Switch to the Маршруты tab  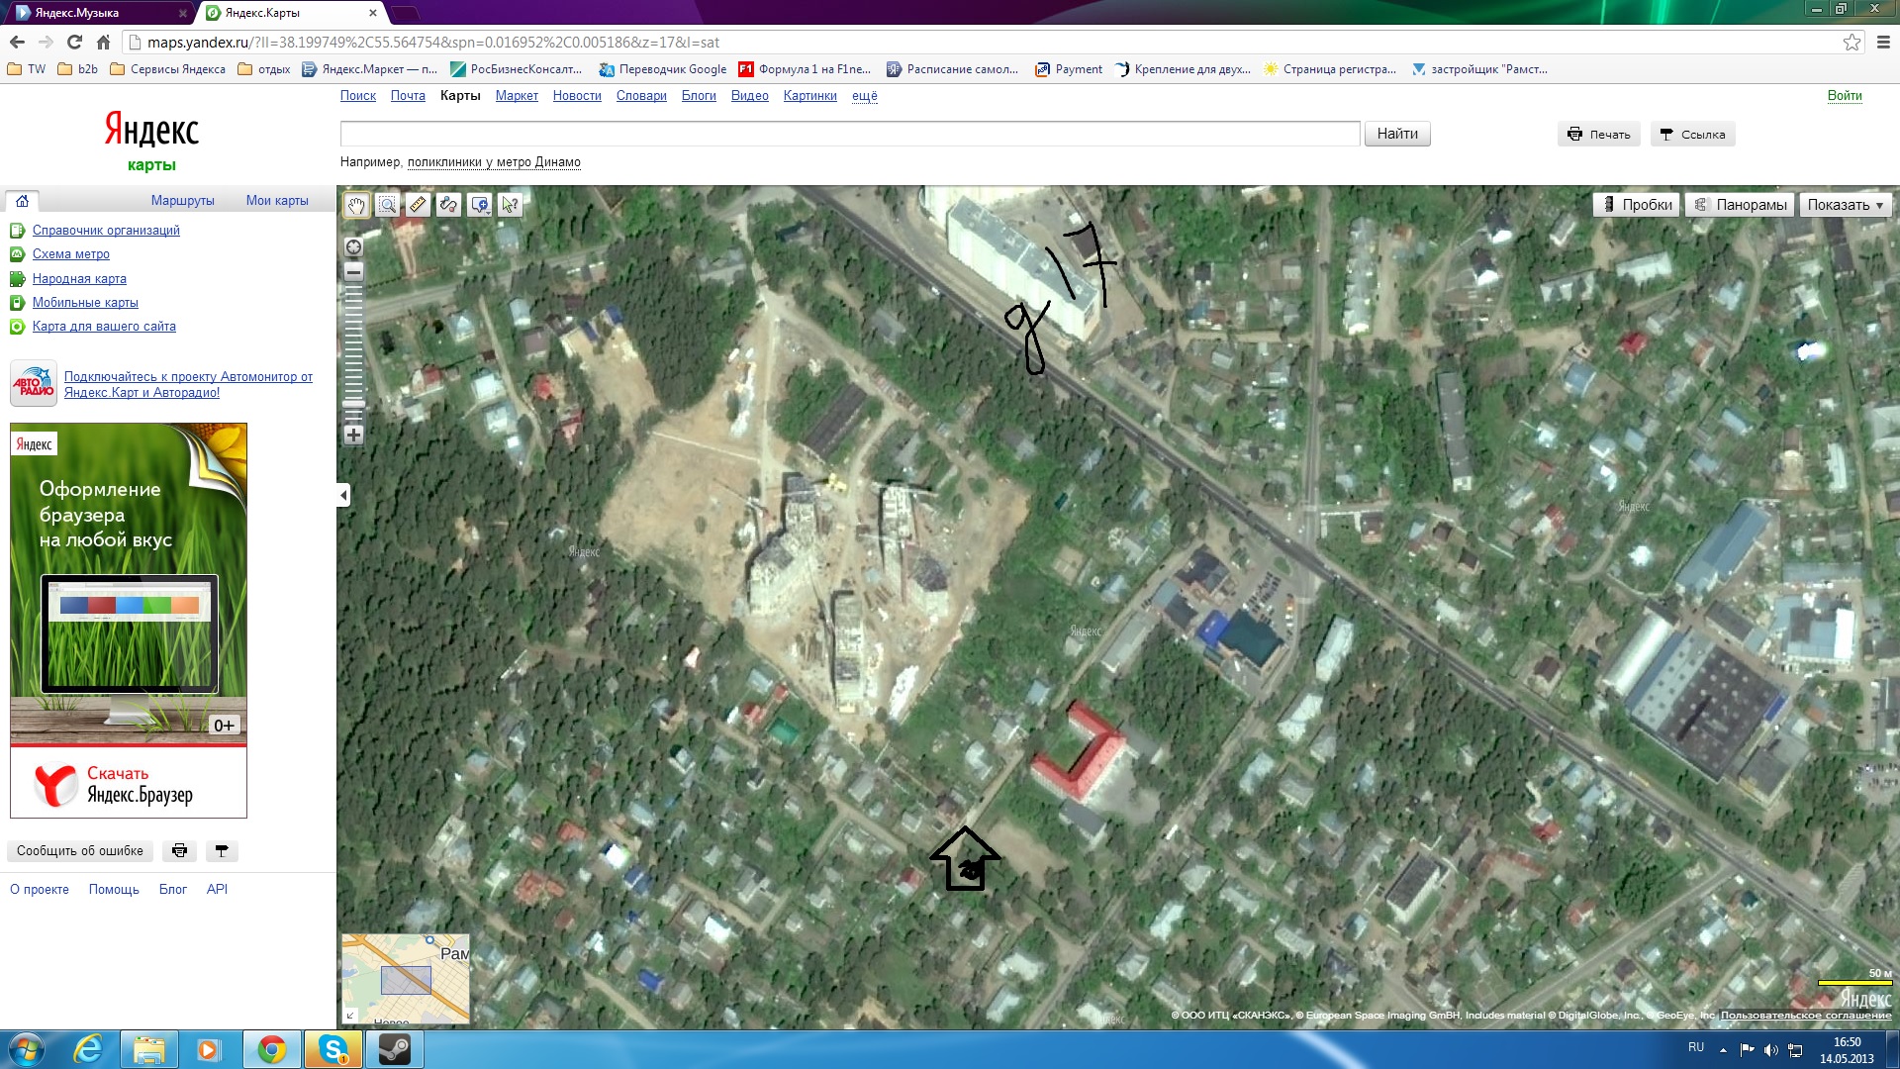183,201
